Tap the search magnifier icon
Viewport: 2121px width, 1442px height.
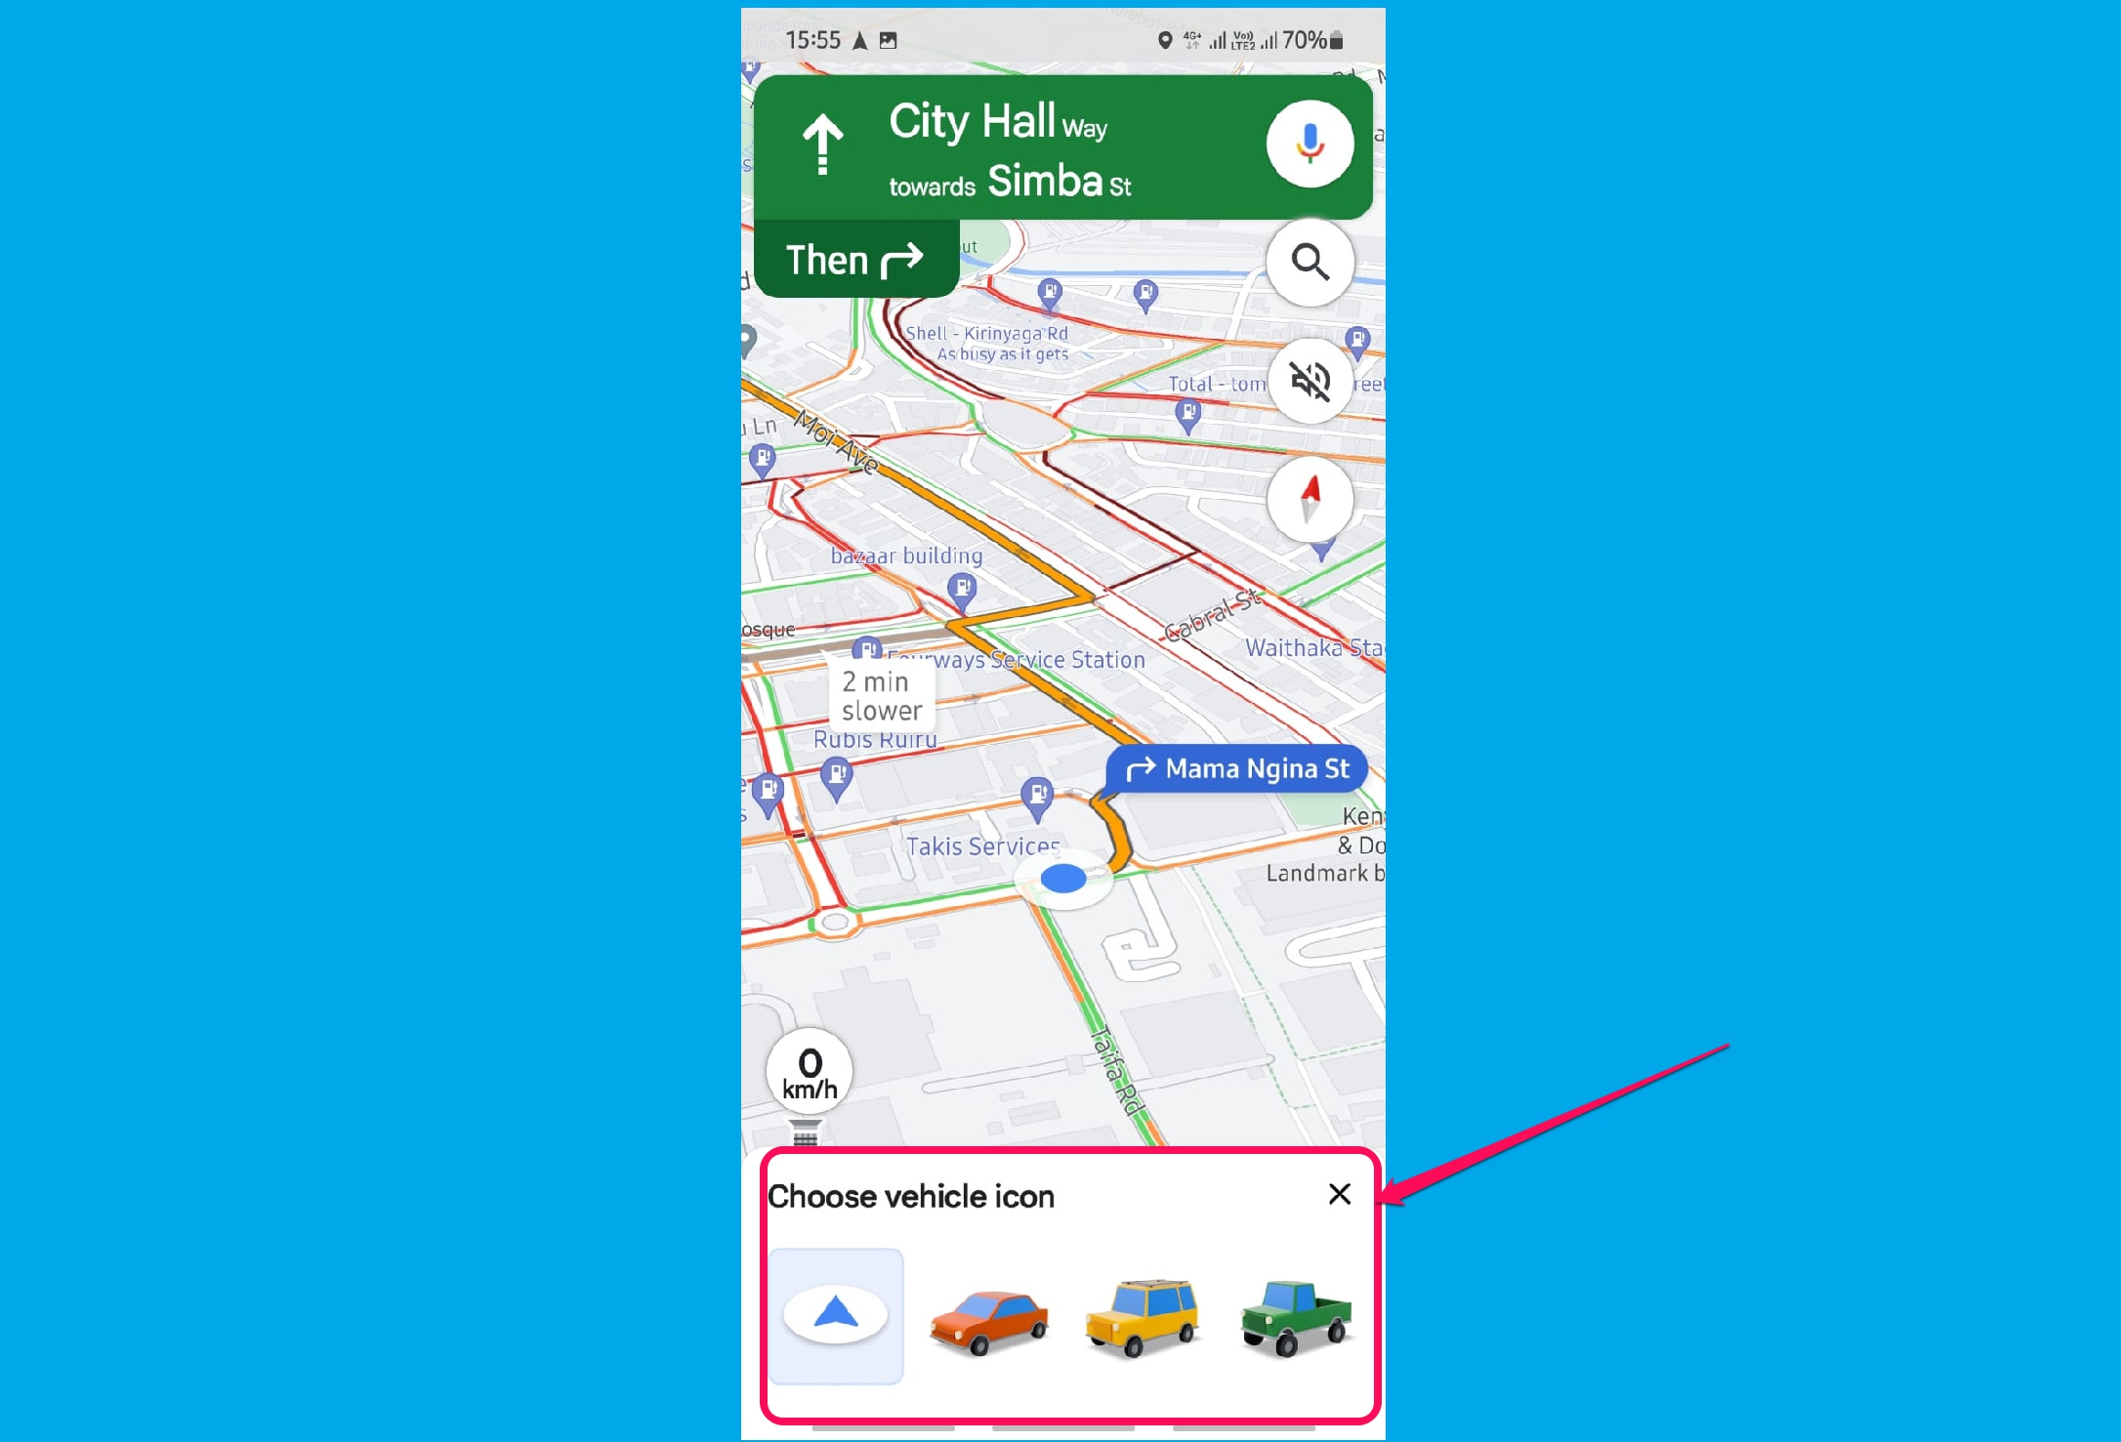(x=1310, y=261)
